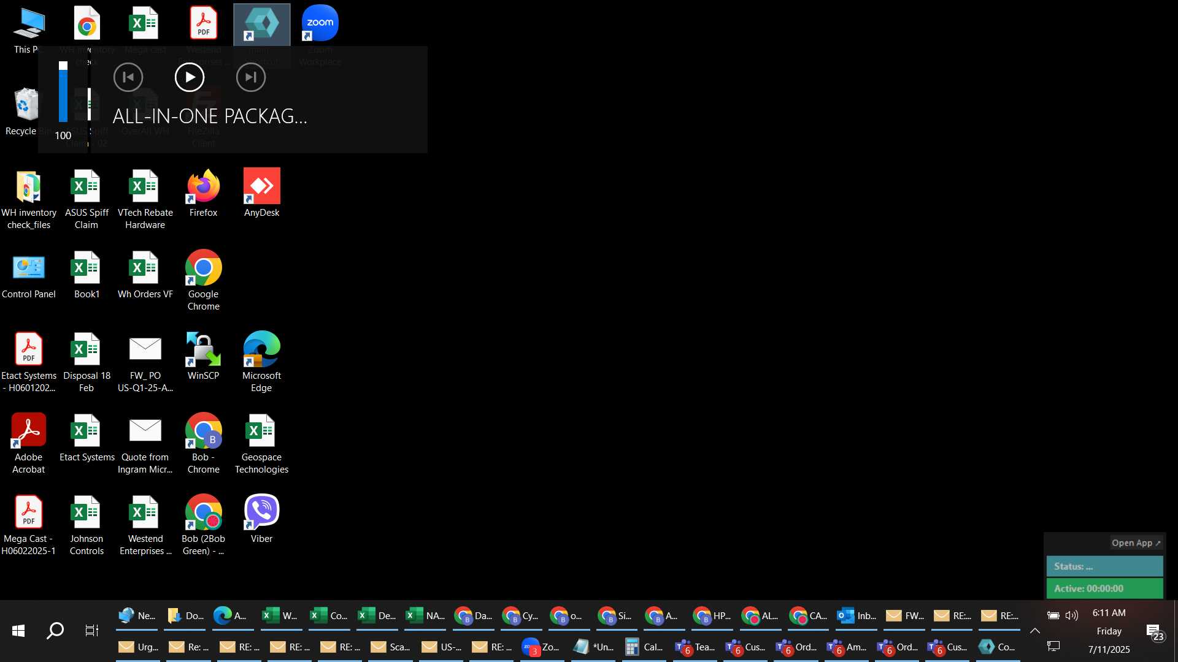
Task: Skip to previous track in media overlay
Action: [x=128, y=77]
